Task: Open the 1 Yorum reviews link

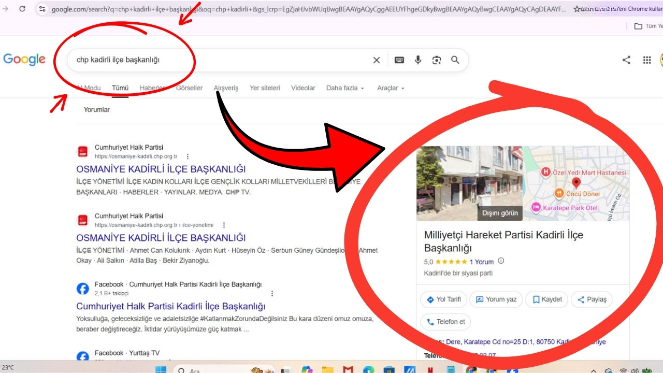Action: click(482, 262)
